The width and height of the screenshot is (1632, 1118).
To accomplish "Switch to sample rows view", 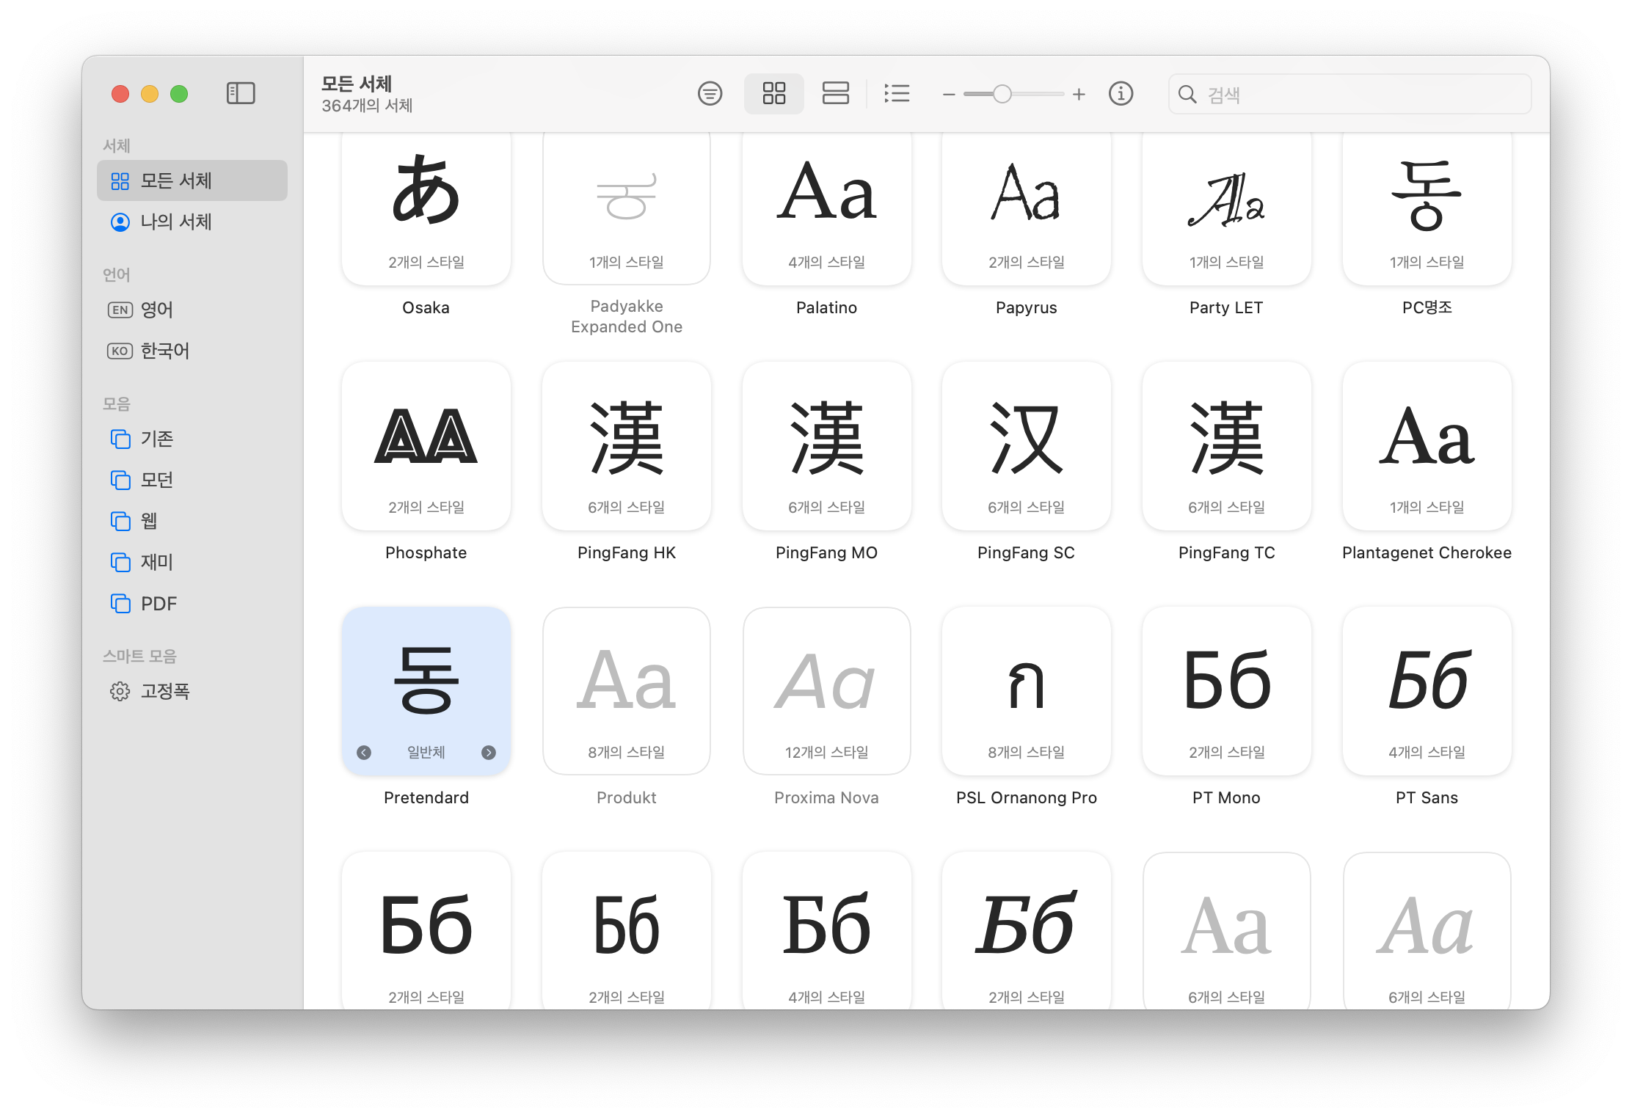I will click(x=835, y=93).
